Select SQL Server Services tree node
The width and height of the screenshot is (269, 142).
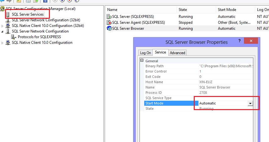(x=28, y=14)
